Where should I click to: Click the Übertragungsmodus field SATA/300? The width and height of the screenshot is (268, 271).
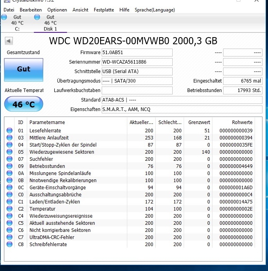pyautogui.click(x=137, y=81)
